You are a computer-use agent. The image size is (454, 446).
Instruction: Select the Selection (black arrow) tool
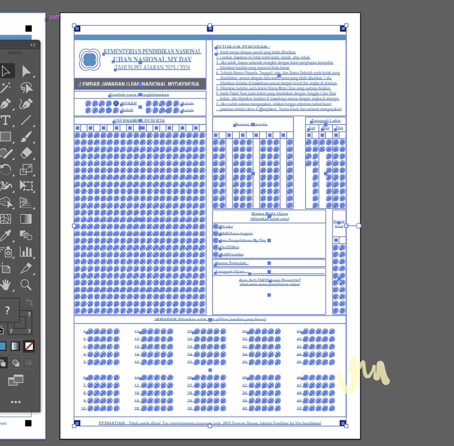[x=6, y=71]
